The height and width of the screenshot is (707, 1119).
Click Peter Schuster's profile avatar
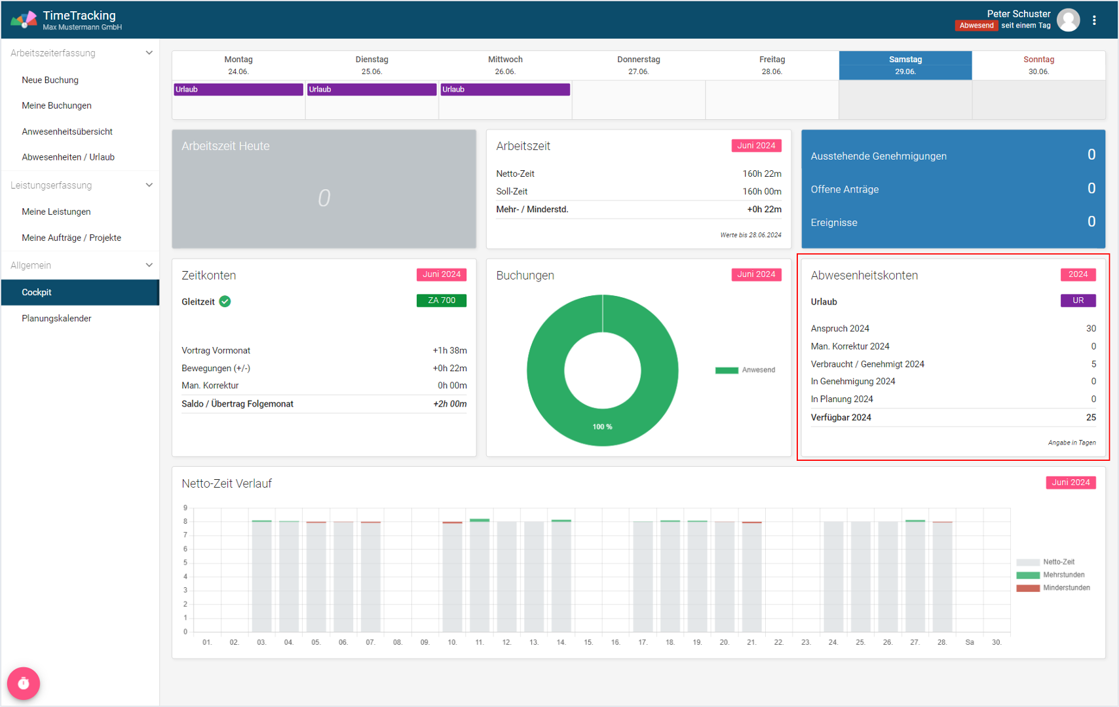(x=1068, y=20)
